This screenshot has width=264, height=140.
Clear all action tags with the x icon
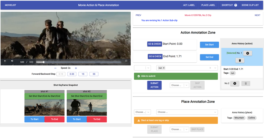point(210,68)
